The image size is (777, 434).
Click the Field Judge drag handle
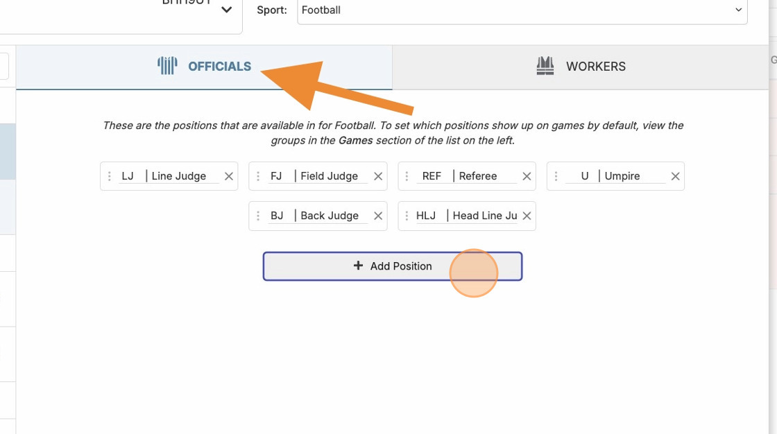tap(258, 176)
